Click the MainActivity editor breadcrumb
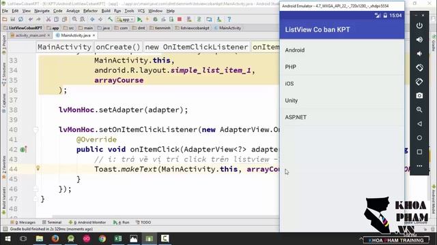The image size is (437, 245). pyautogui.click(x=64, y=47)
